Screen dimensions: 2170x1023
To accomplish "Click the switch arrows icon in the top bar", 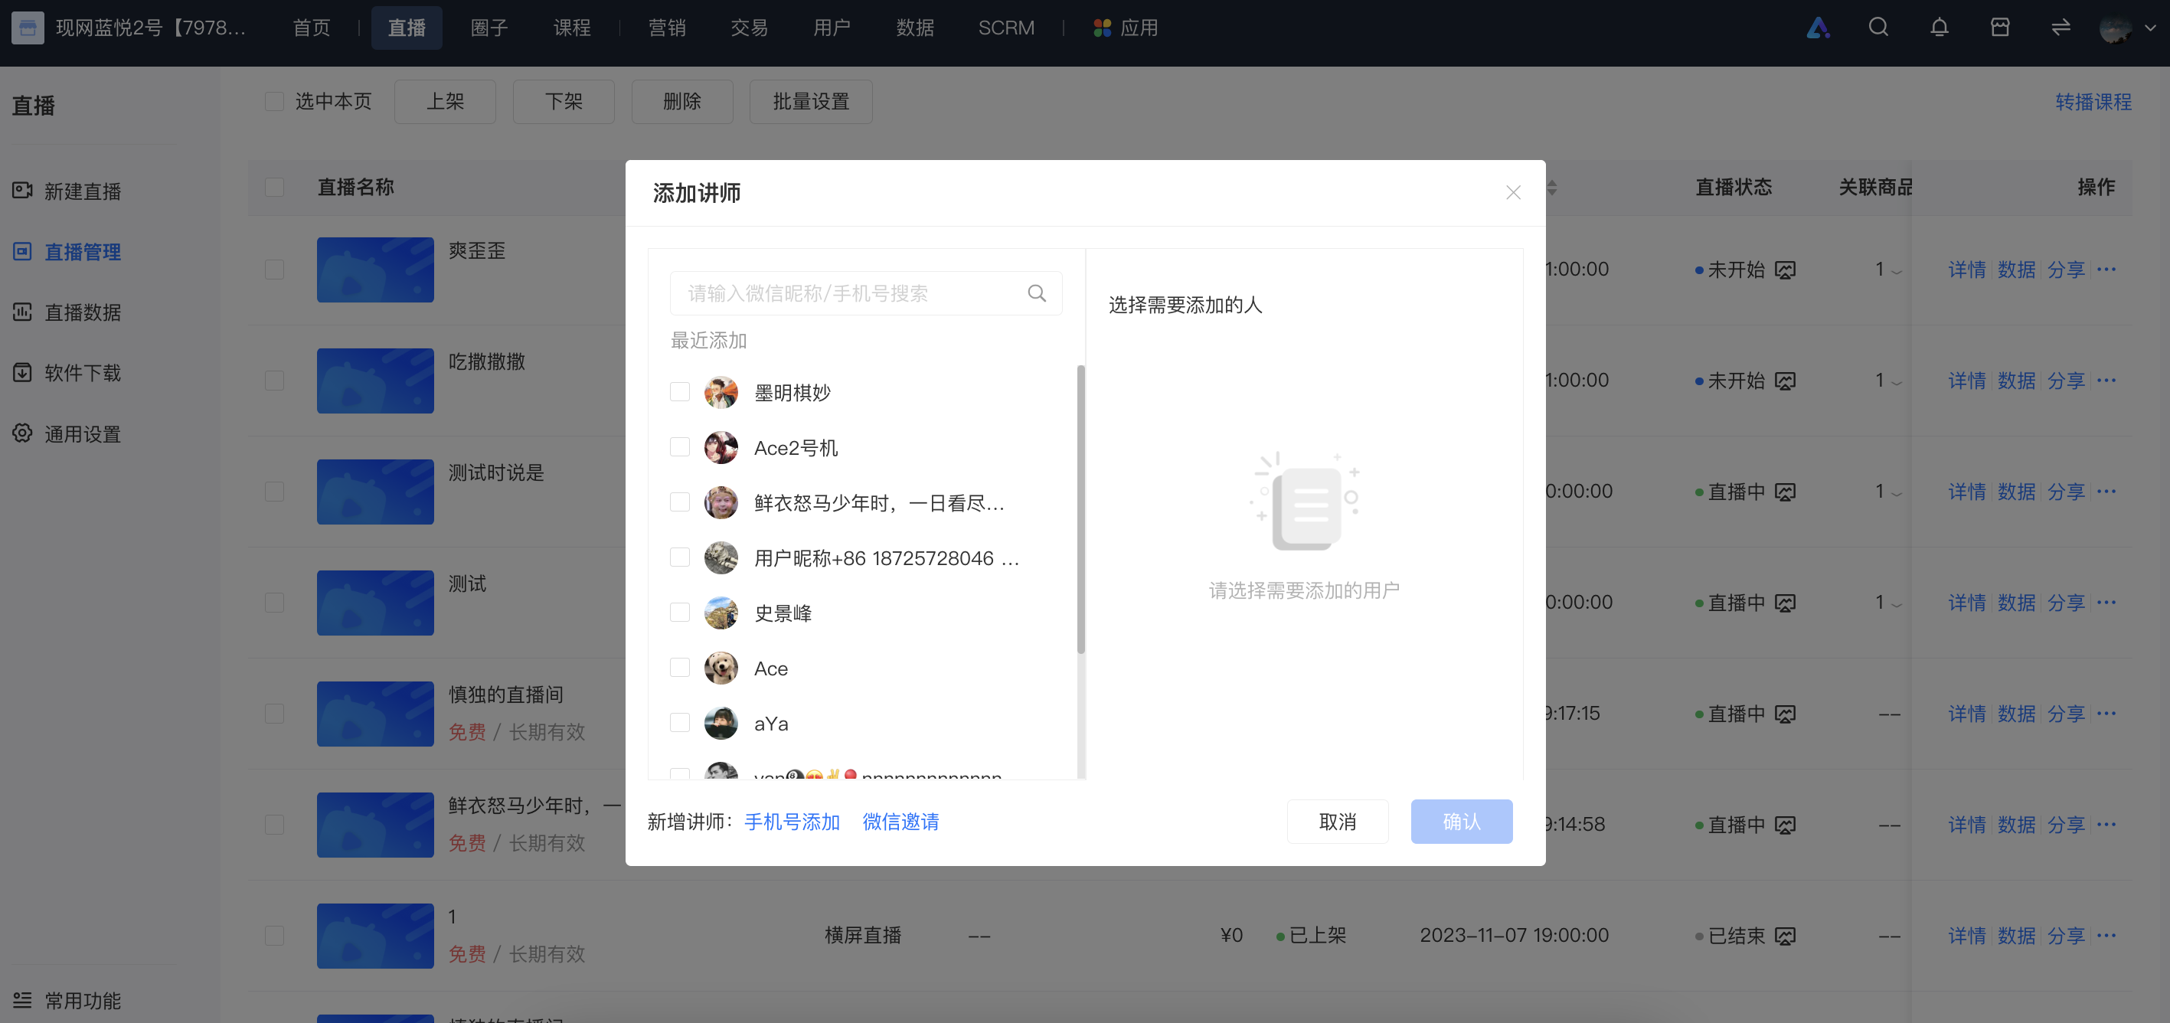I will (x=2061, y=28).
